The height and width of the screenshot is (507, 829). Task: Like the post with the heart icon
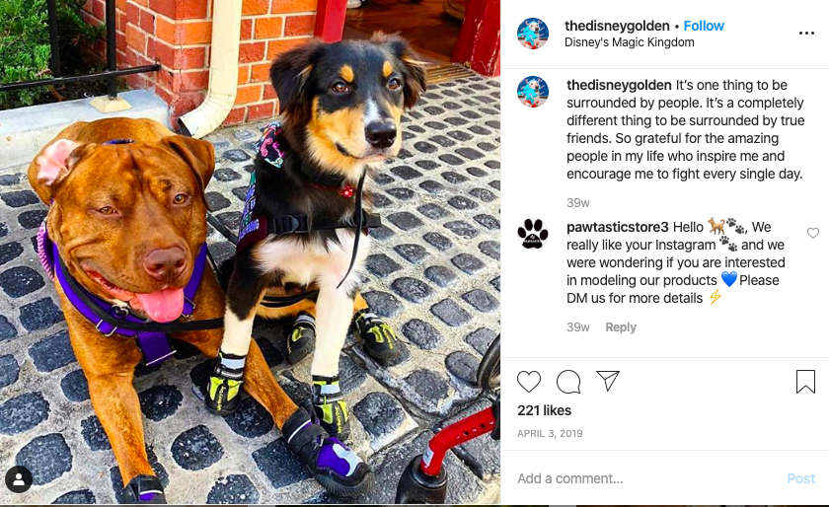click(529, 382)
